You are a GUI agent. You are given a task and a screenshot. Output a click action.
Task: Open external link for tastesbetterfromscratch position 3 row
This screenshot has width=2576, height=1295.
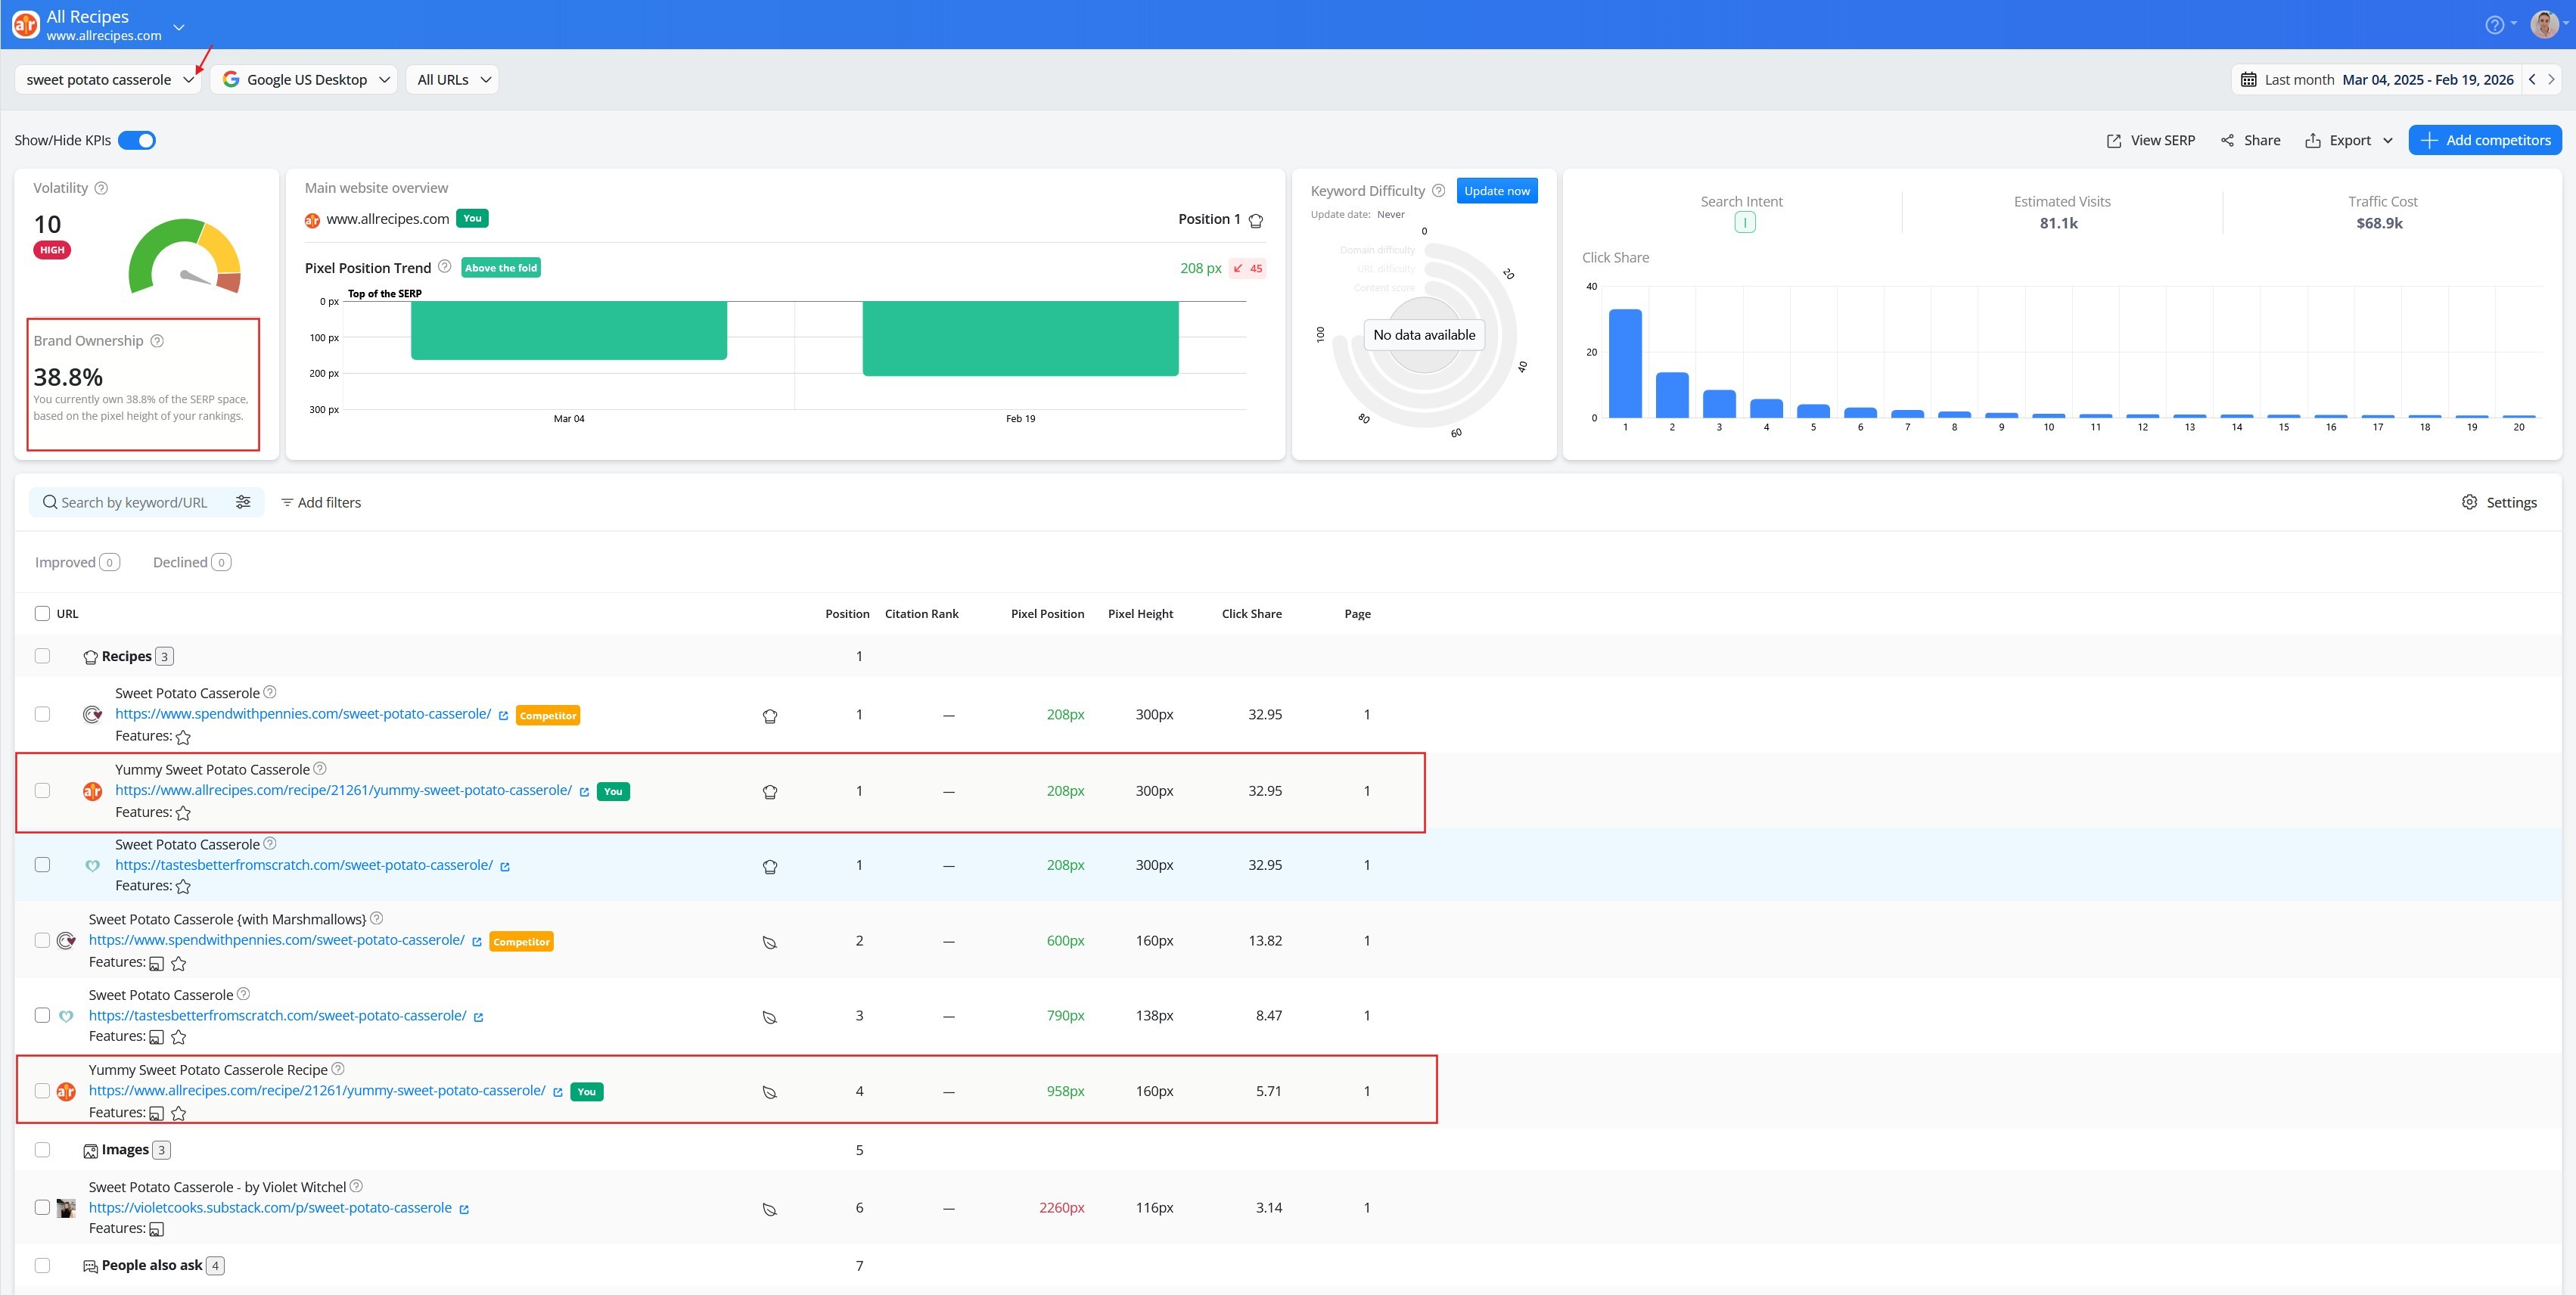(x=478, y=1017)
